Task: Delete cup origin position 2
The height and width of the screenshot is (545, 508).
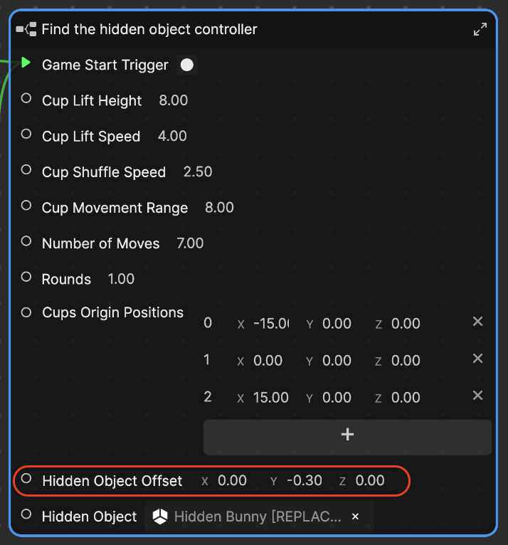Action: 478,396
